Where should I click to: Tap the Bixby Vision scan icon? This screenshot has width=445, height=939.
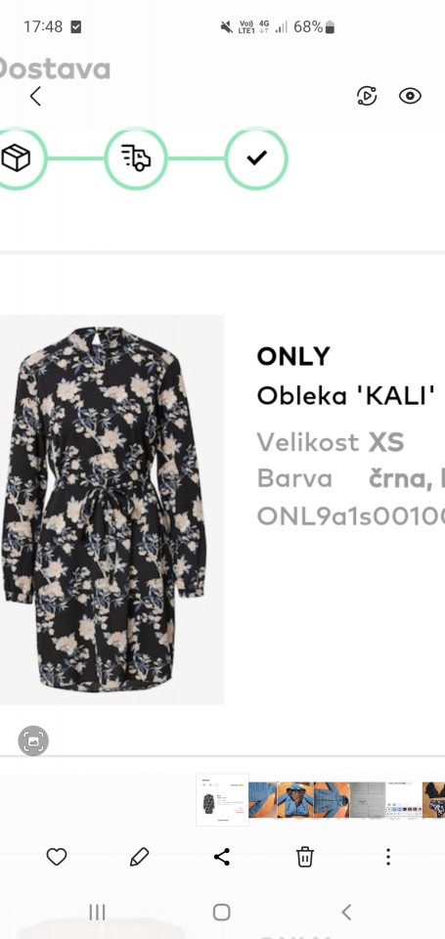pos(33,740)
